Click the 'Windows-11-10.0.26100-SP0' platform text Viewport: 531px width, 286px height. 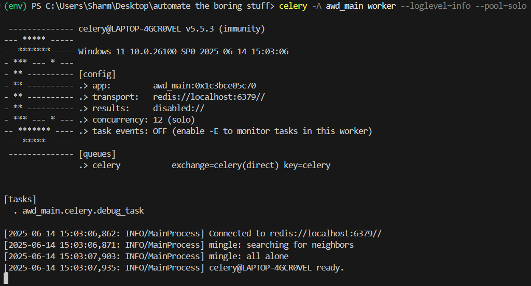[x=137, y=51]
